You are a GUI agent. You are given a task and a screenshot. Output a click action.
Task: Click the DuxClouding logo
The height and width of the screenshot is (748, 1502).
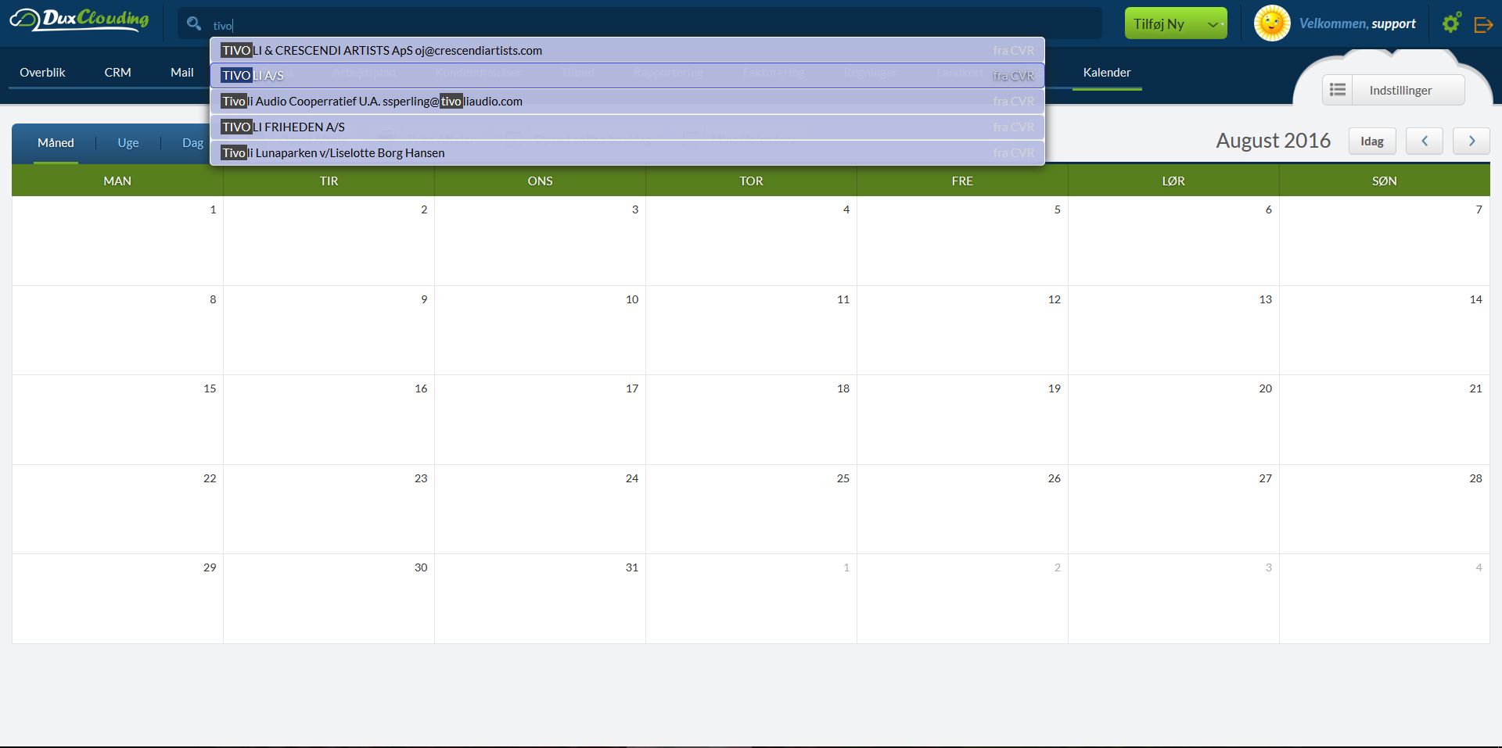click(79, 20)
